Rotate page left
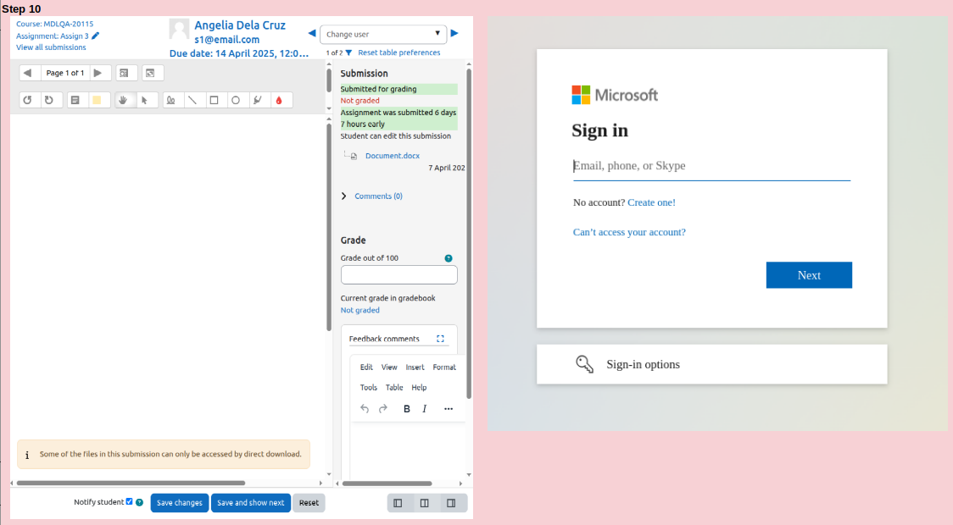The width and height of the screenshot is (953, 525). [27, 100]
